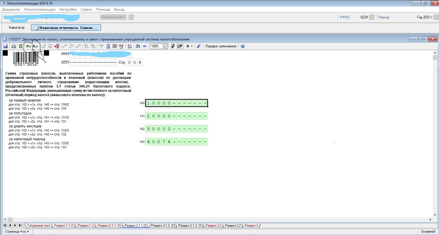The image size is (439, 235).
Task: Click the line 142 field with 30000
Action: [x=177, y=129]
